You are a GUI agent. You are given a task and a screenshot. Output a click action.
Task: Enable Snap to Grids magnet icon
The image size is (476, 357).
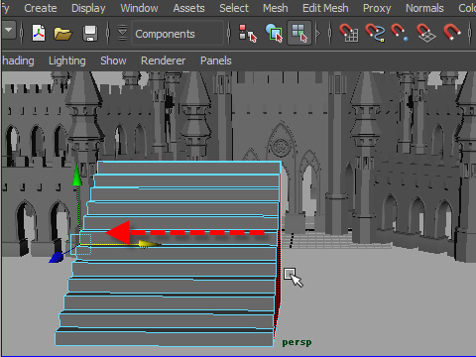[349, 33]
